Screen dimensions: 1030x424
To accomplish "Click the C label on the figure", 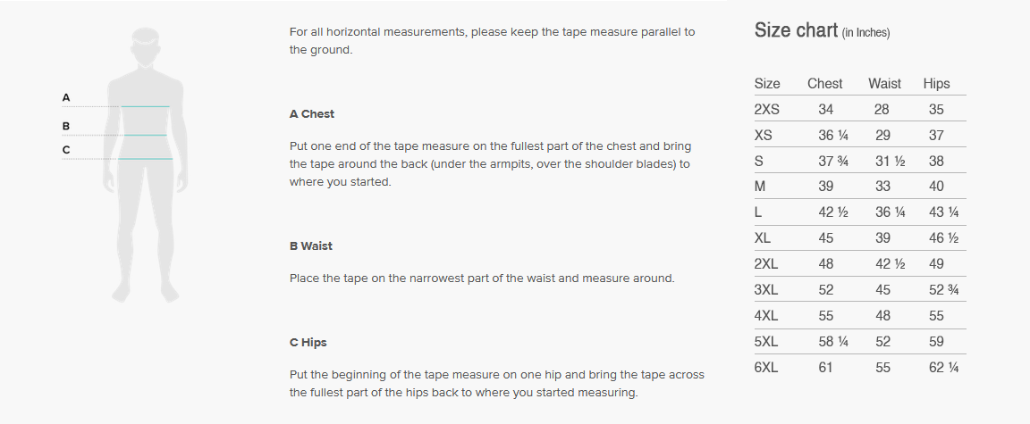I will (66, 150).
